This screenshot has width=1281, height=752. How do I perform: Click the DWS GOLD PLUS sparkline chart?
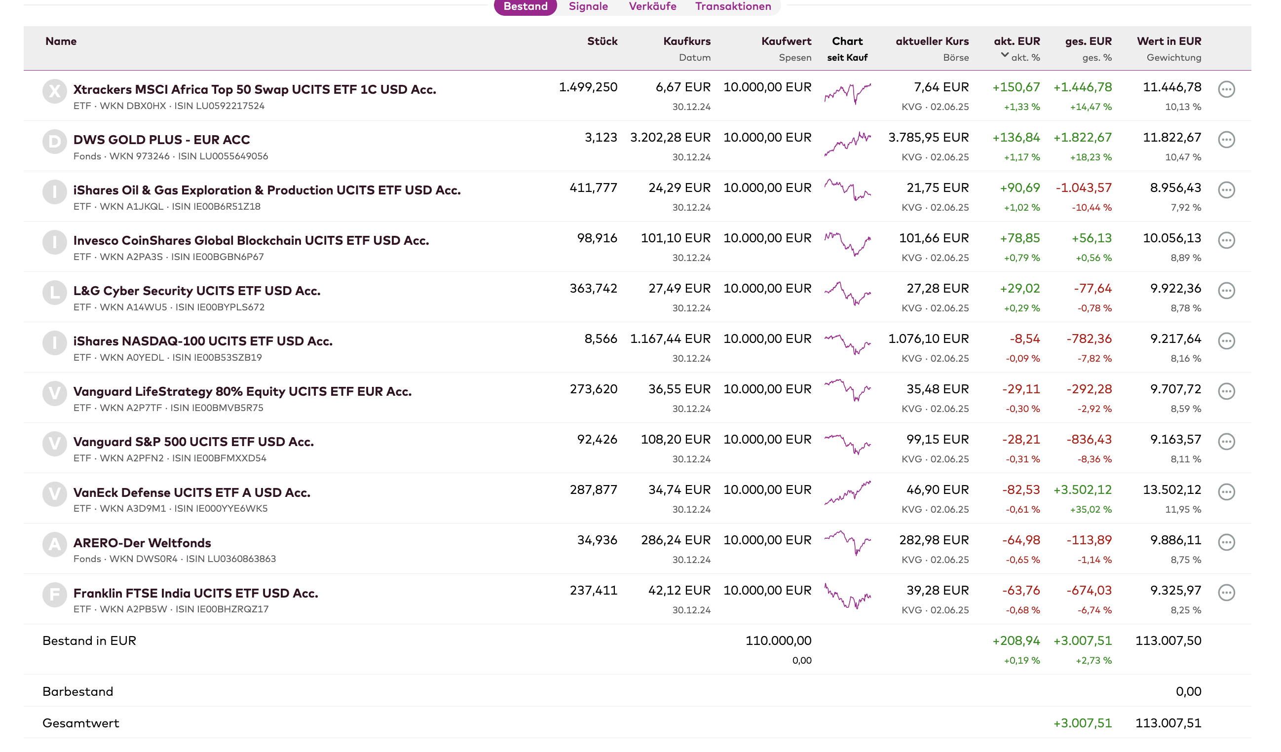click(x=847, y=144)
